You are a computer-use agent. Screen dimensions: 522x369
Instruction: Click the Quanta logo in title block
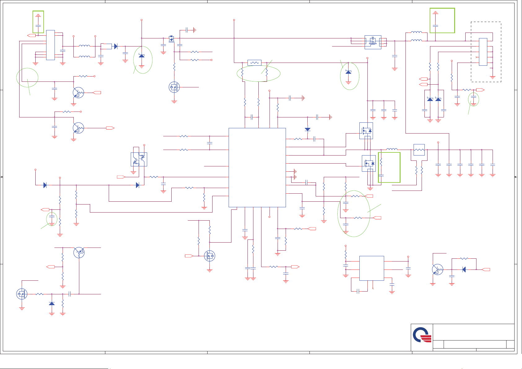[x=422, y=335]
